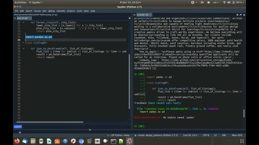Click the battery 100% indicator
Viewport: 259px width, 145px height.
(x=238, y=2)
